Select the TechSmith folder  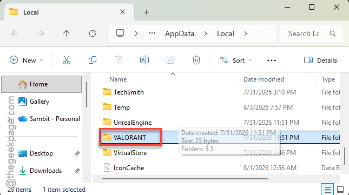[x=129, y=92]
